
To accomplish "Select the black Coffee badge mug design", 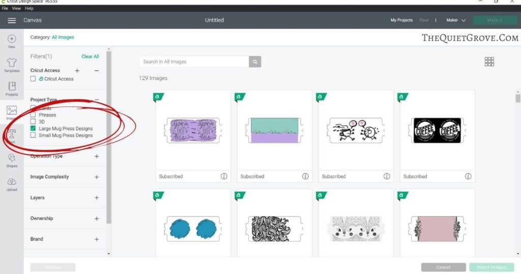I will click(x=437, y=130).
